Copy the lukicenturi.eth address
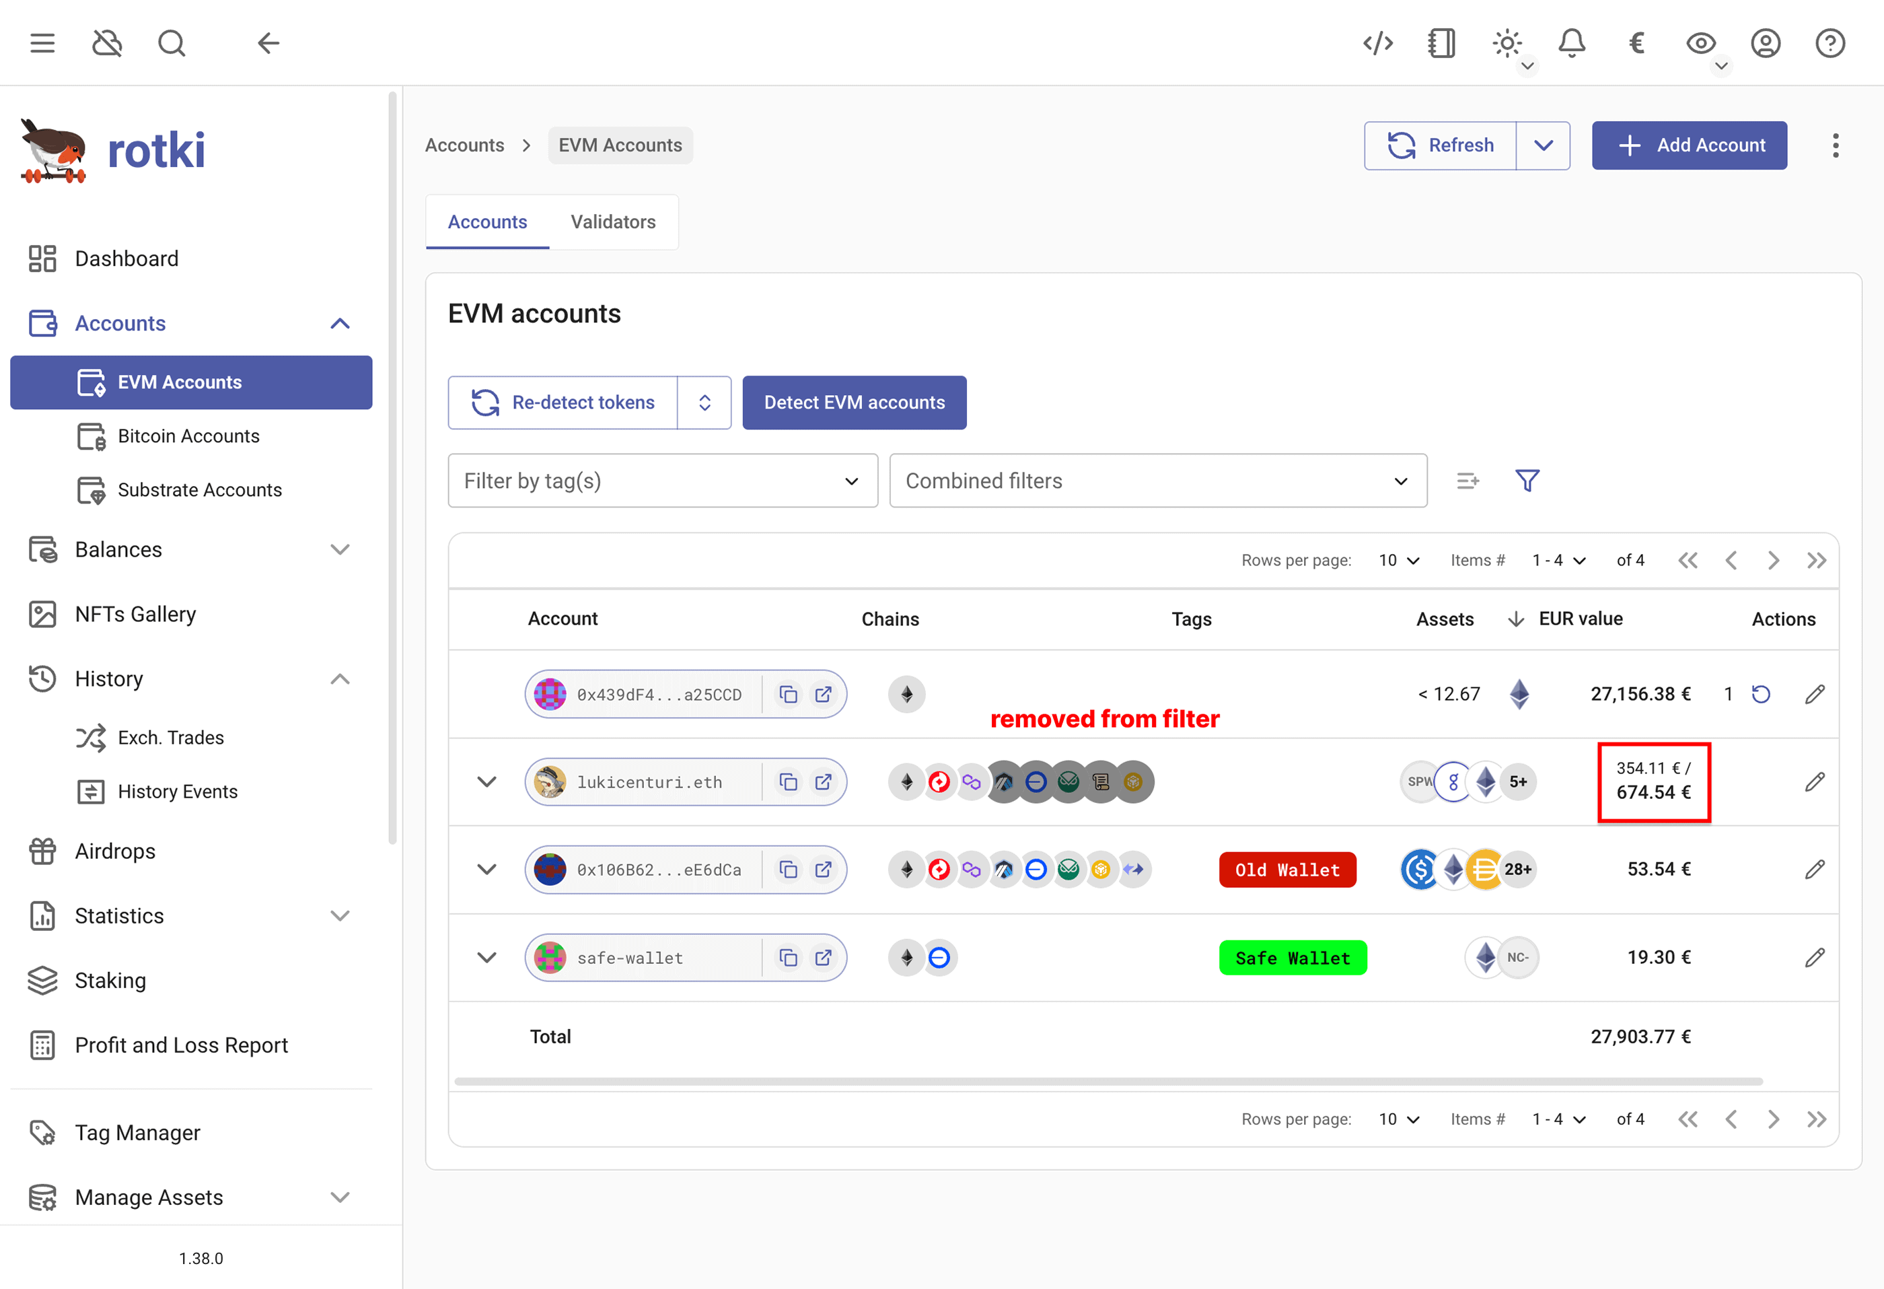Viewport: 1884px width, 1289px height. (788, 782)
